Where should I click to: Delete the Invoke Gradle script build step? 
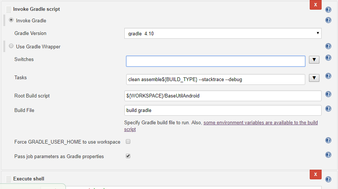315,5
